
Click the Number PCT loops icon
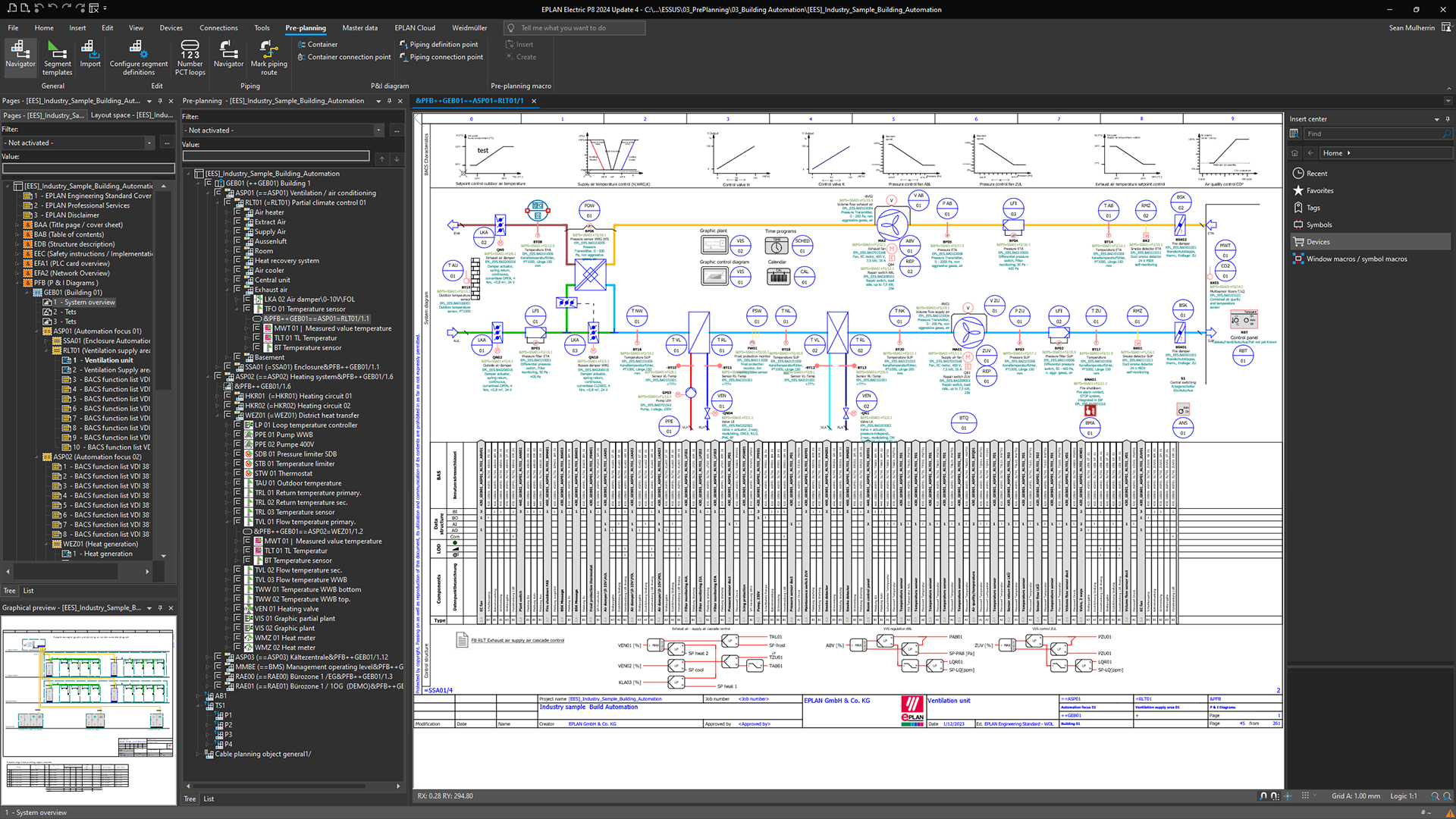pyautogui.click(x=190, y=49)
